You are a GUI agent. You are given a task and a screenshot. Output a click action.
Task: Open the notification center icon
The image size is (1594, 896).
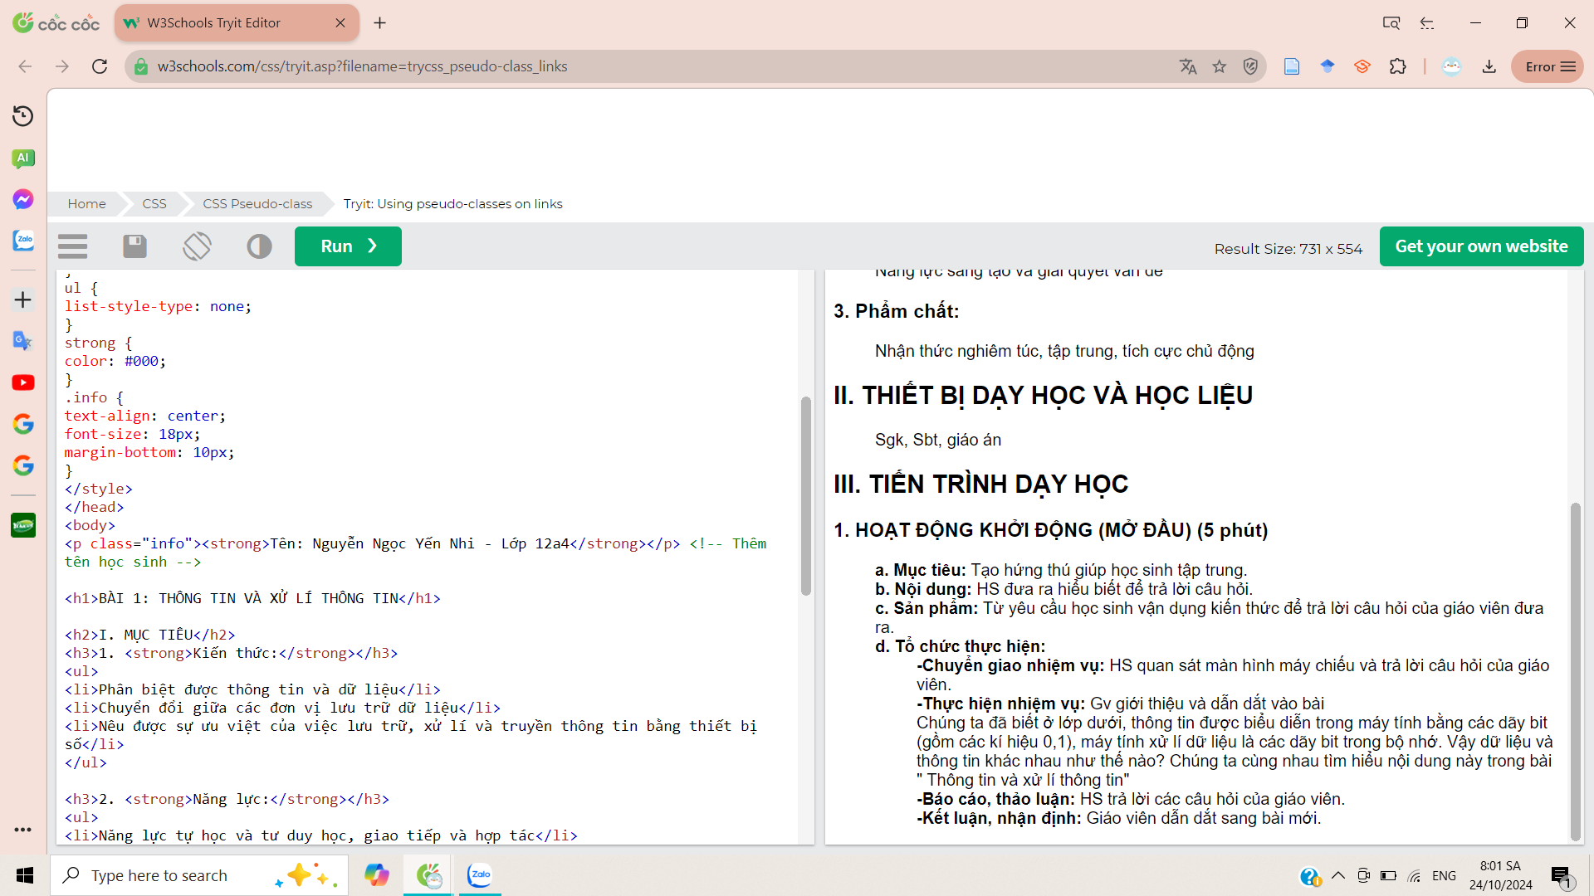pyautogui.click(x=1561, y=875)
